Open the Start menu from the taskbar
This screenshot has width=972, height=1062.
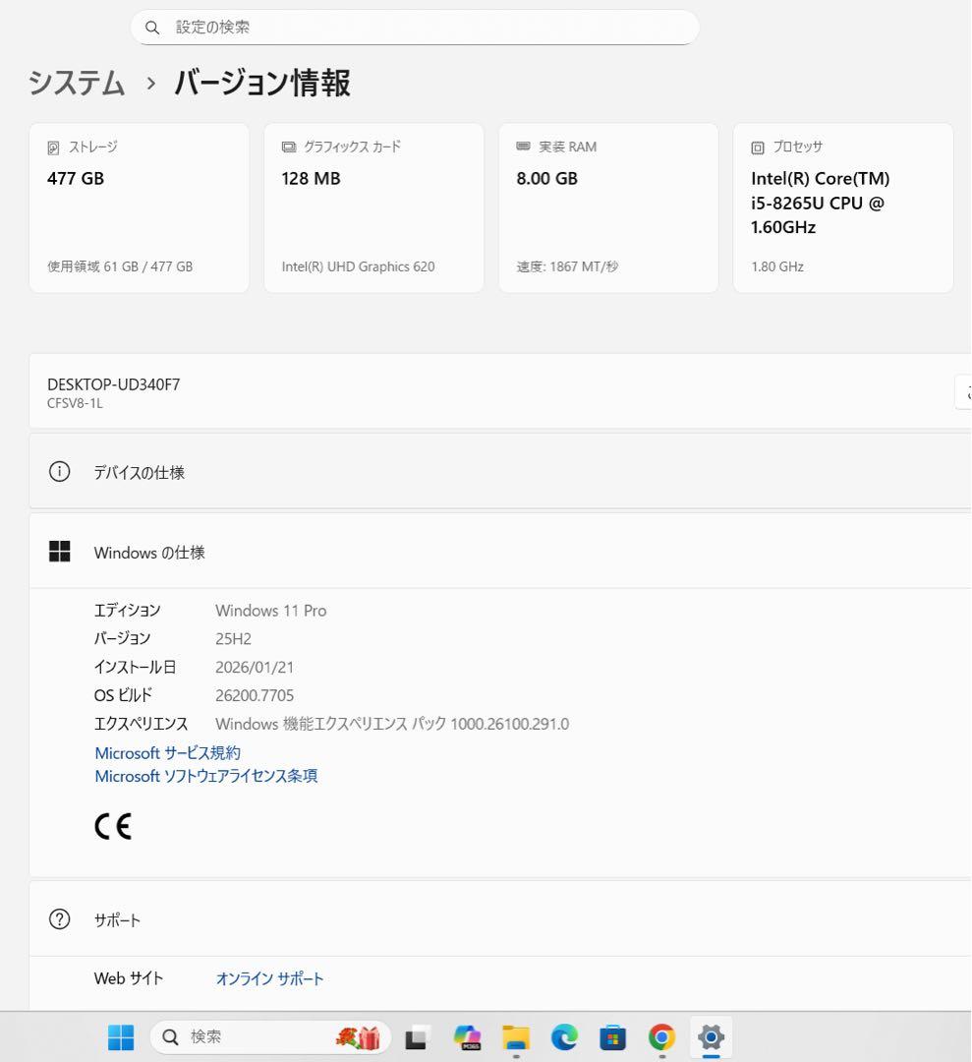(x=120, y=1036)
